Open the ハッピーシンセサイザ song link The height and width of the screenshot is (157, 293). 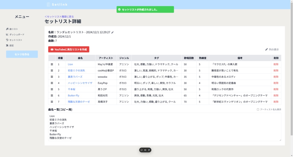click(80, 83)
